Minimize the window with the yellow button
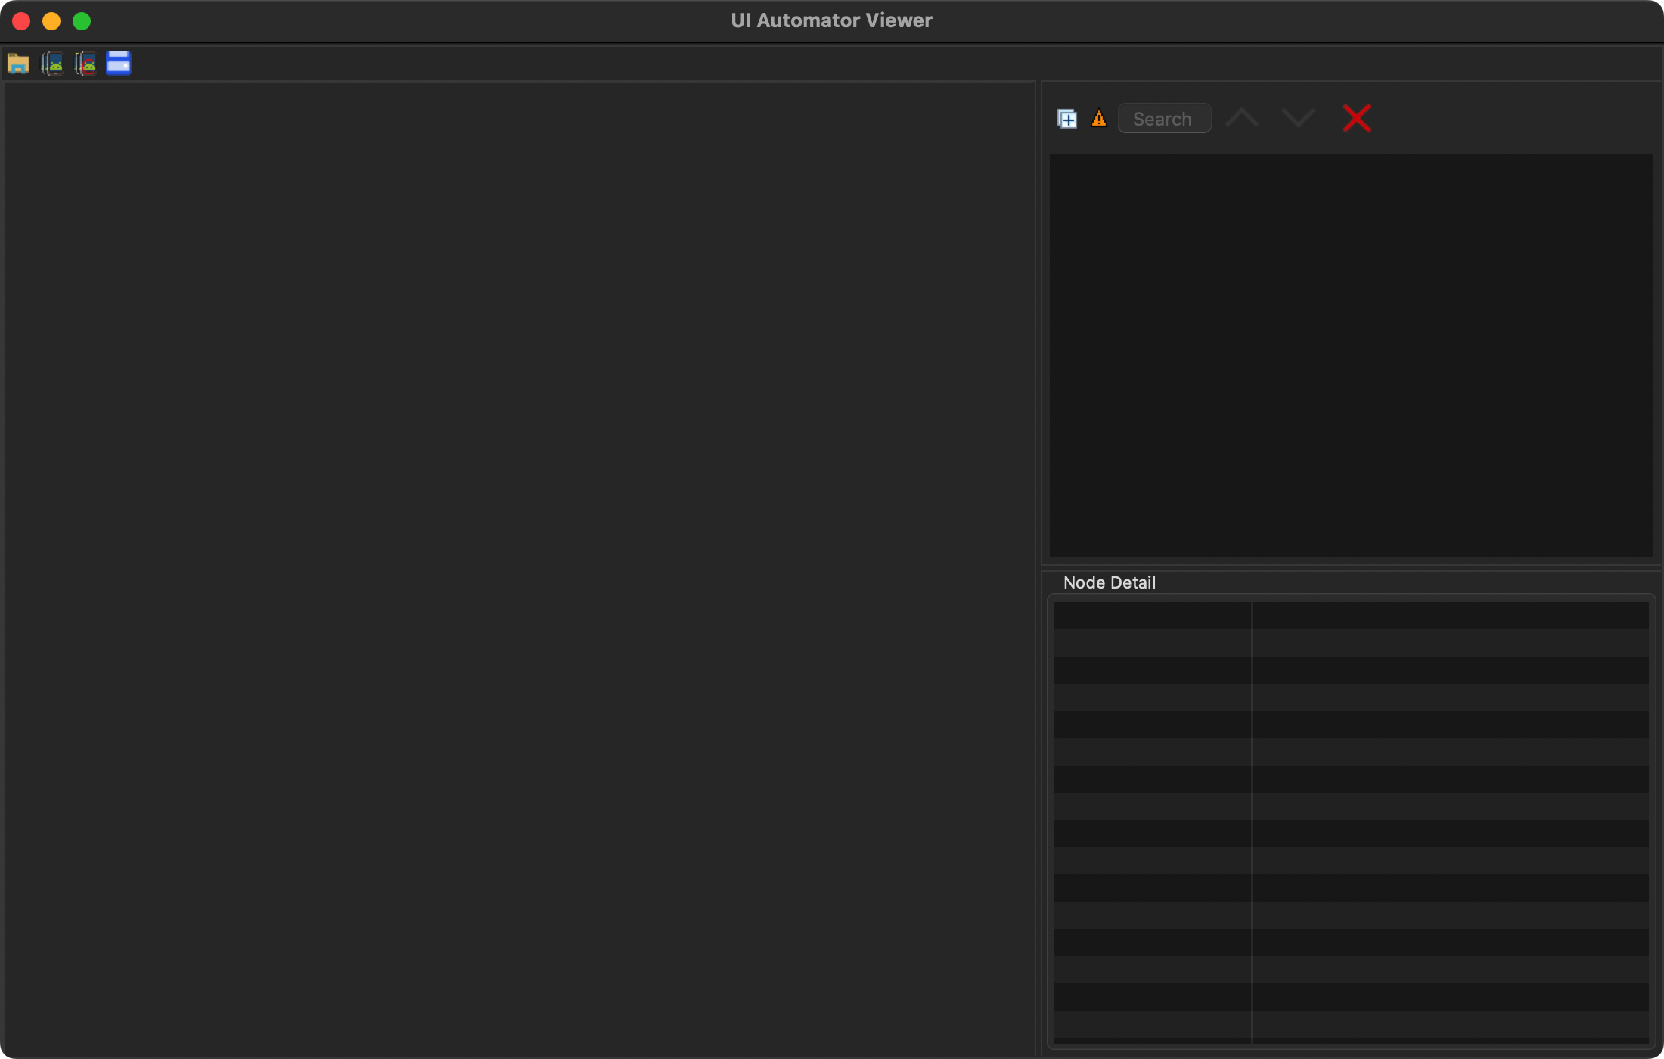1664x1059 pixels. click(x=51, y=21)
